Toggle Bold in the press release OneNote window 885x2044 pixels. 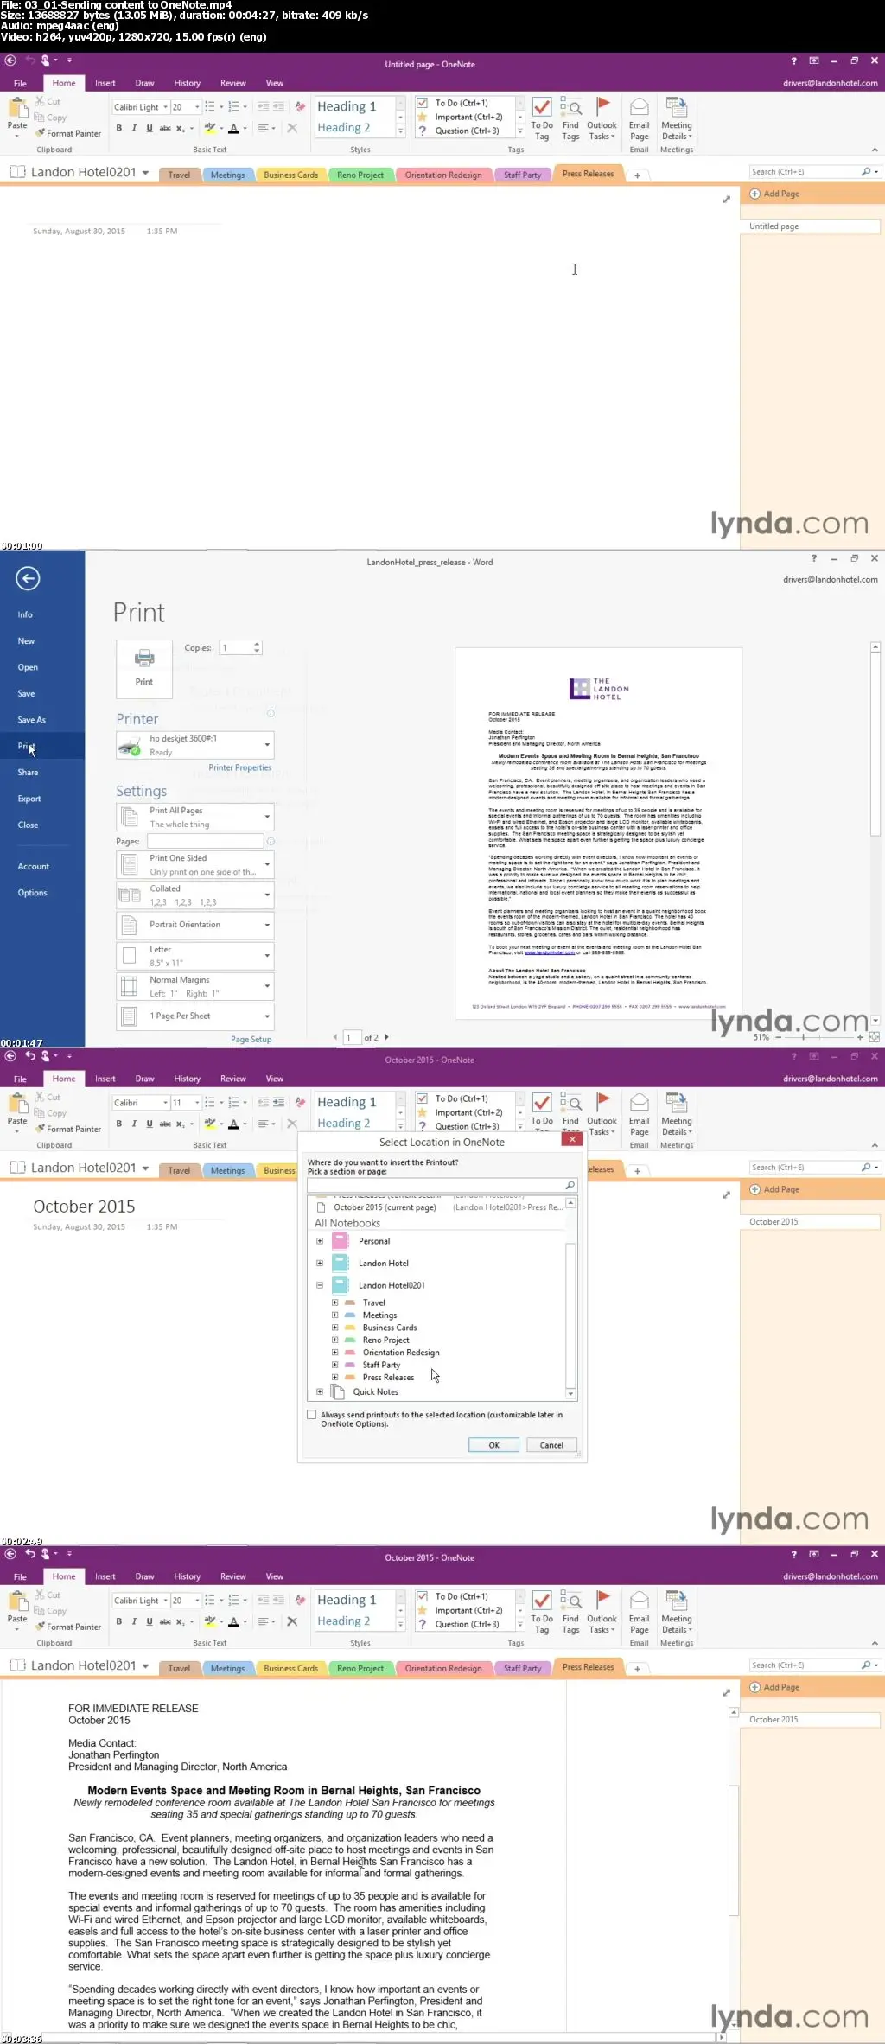point(119,1621)
